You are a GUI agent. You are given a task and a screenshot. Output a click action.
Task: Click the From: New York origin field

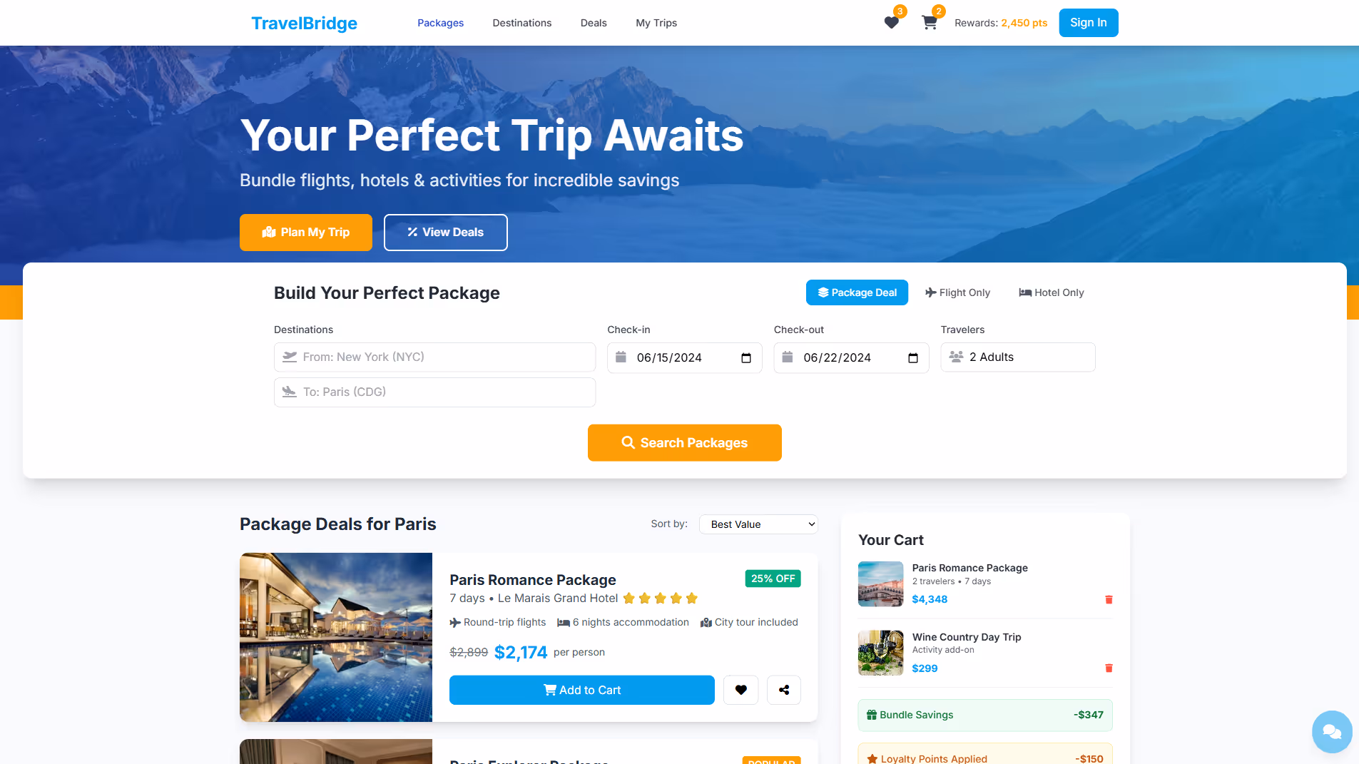click(434, 357)
